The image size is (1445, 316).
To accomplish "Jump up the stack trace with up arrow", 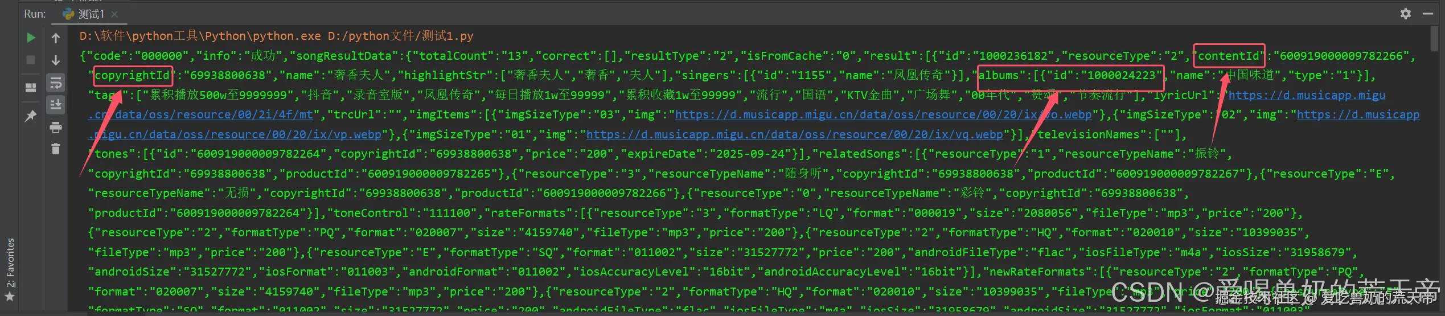I will point(56,38).
